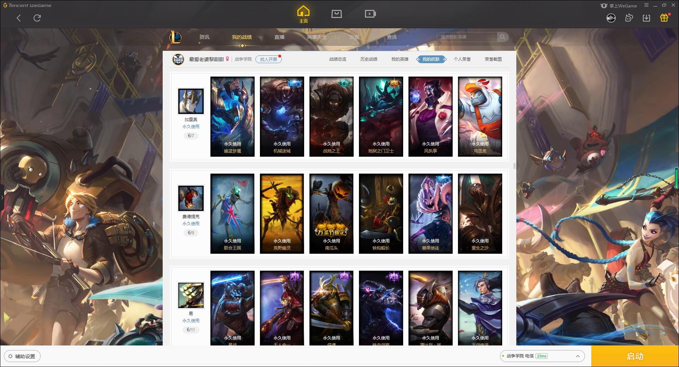
Task: Open the 个人荣誉 sub-tab
Action: coord(462,59)
